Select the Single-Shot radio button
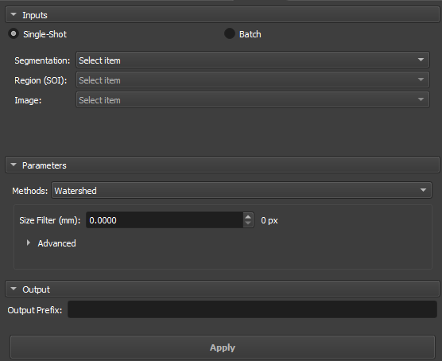 click(x=14, y=34)
